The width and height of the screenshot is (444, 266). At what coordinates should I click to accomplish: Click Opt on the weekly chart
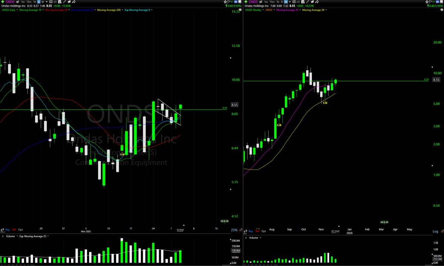pos(263,231)
